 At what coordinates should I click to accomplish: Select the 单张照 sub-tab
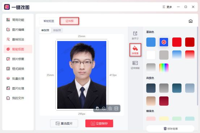pos(45,30)
